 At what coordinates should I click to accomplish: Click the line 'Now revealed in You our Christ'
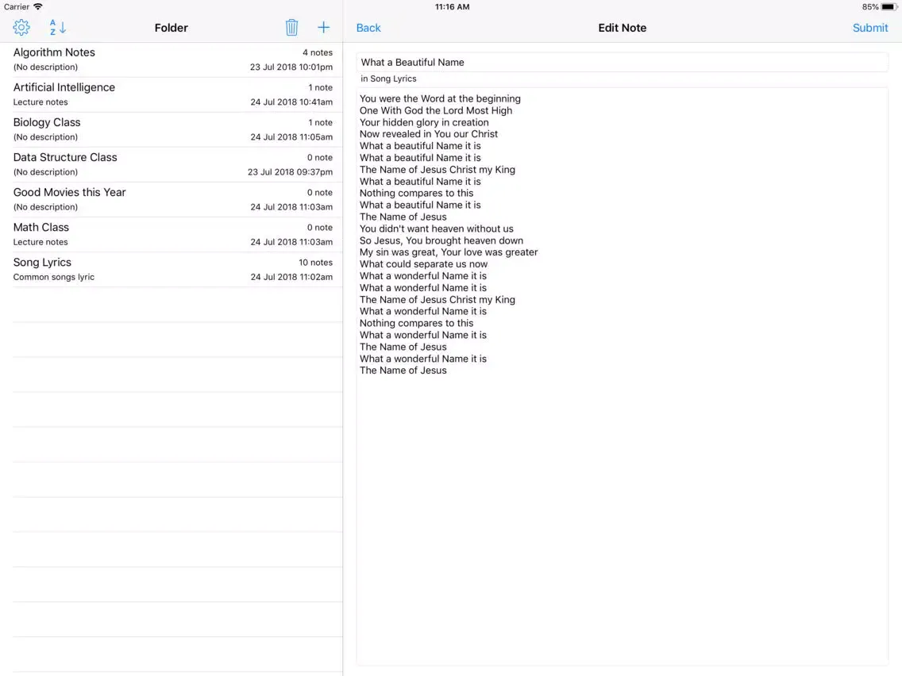tap(429, 134)
